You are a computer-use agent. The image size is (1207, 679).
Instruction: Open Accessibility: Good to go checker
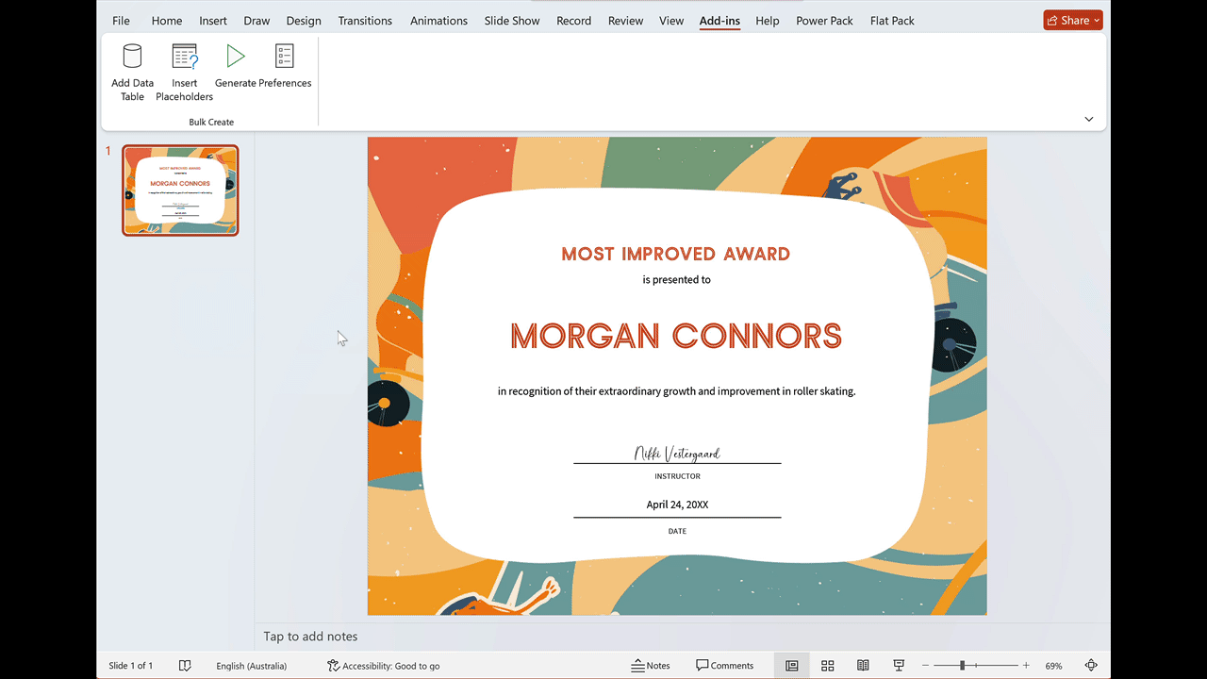[384, 666]
